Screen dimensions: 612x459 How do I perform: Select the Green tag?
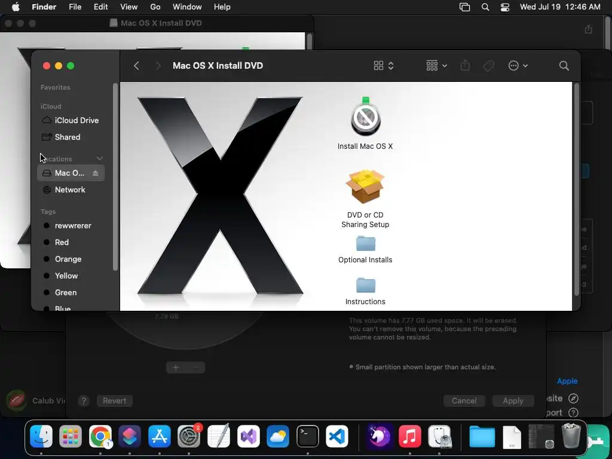coord(71,292)
